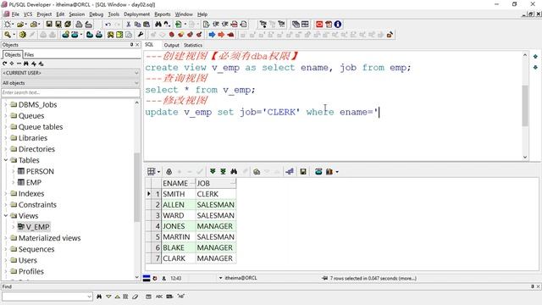Viewport: 542px width, 305px height.
Task: Click the Paste clipboard icon
Action: point(147,25)
